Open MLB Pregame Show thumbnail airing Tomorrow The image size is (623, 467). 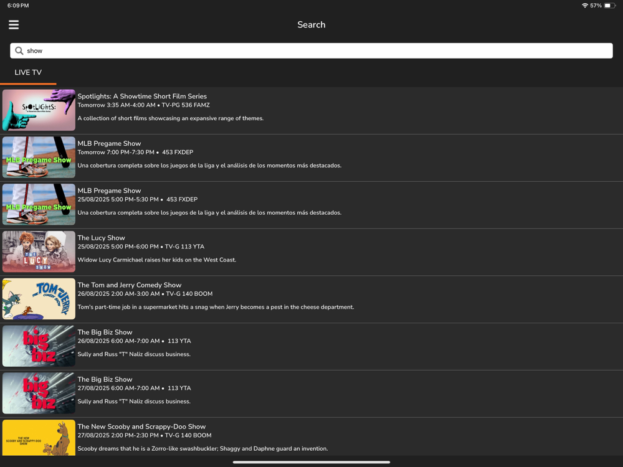[39, 158]
